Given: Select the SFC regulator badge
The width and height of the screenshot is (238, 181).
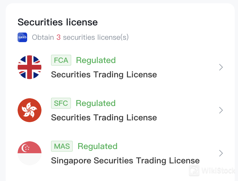Looking at the screenshot, I should (x=61, y=103).
